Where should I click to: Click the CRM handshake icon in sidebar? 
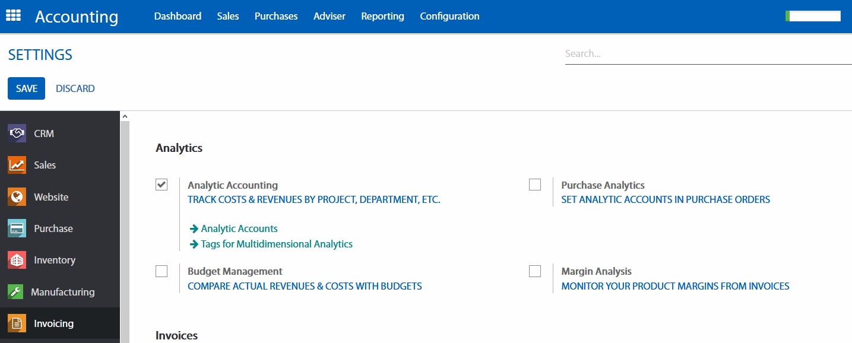[17, 134]
